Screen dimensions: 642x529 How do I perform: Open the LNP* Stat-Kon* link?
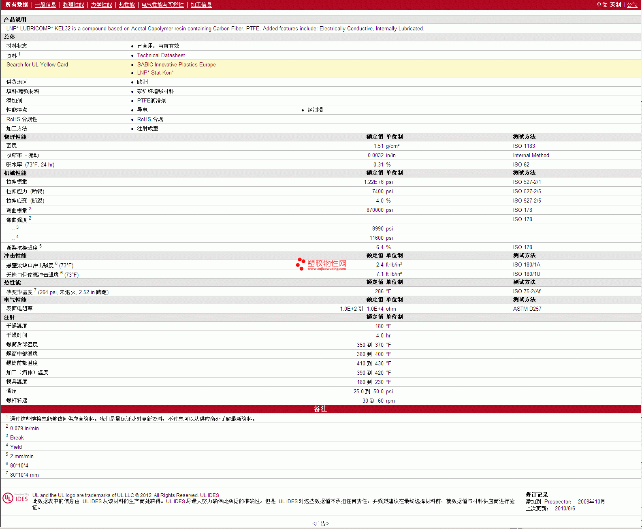(x=155, y=73)
